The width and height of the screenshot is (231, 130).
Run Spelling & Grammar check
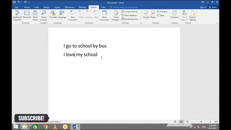click(x=17, y=16)
